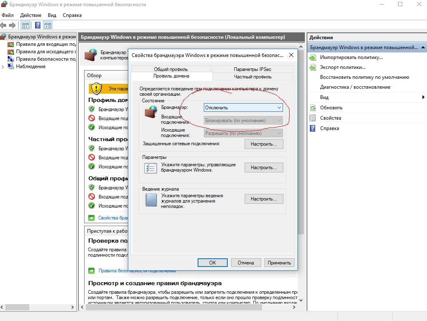Click the scroll up arrow of the center pane
The height and width of the screenshot is (321, 427).
(x=301, y=47)
